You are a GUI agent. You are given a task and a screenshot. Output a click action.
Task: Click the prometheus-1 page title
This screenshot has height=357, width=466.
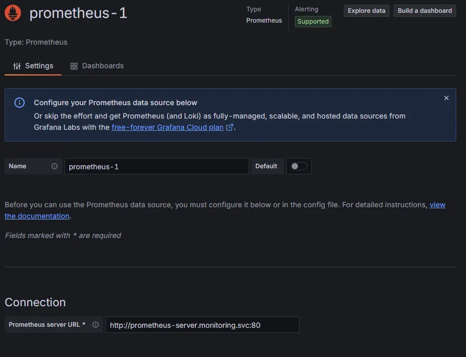pyautogui.click(x=78, y=13)
